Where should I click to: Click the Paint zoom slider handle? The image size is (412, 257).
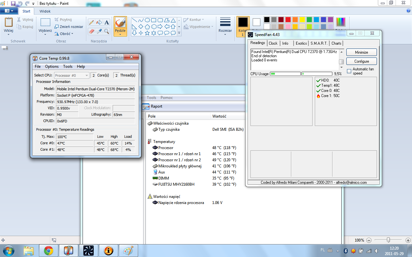(x=389, y=240)
